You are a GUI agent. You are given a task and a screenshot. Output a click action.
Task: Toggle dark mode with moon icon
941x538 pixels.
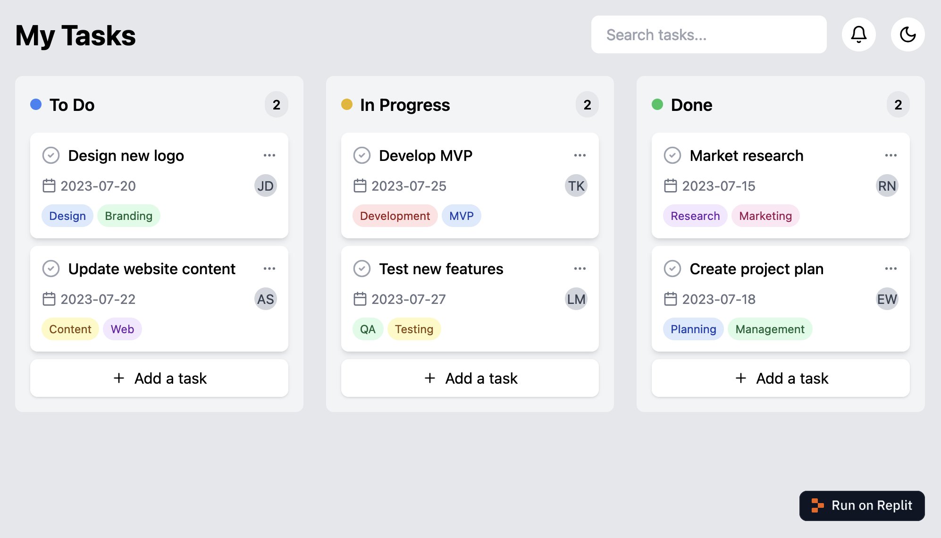click(x=907, y=34)
